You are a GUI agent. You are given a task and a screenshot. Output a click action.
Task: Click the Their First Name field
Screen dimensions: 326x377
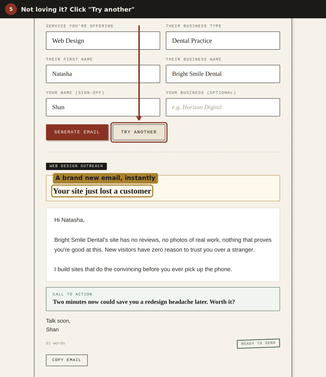coord(103,74)
